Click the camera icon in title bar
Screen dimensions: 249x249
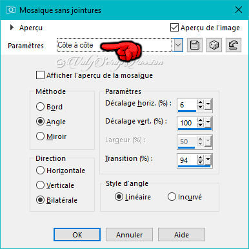10,10
